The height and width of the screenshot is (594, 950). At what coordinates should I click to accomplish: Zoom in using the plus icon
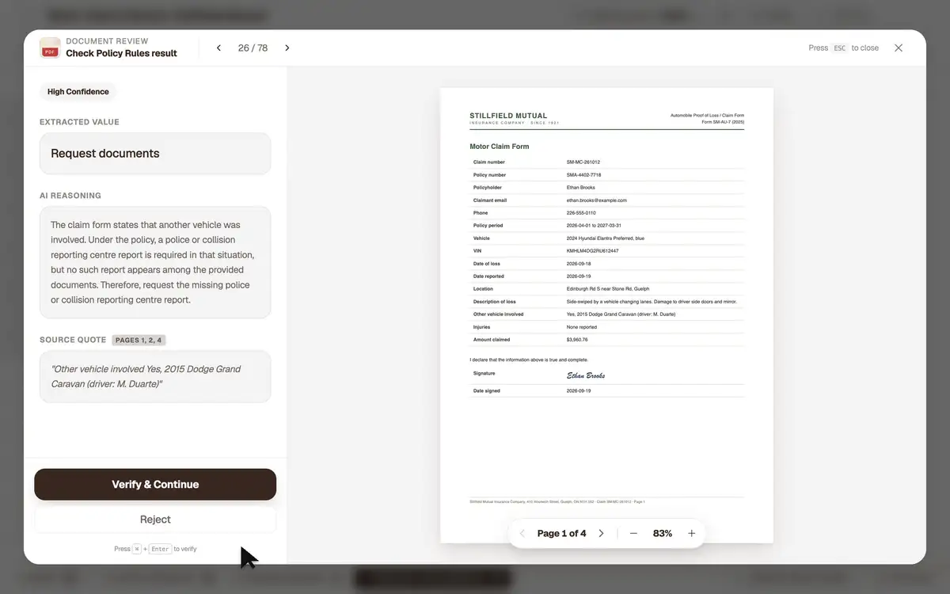tap(691, 534)
